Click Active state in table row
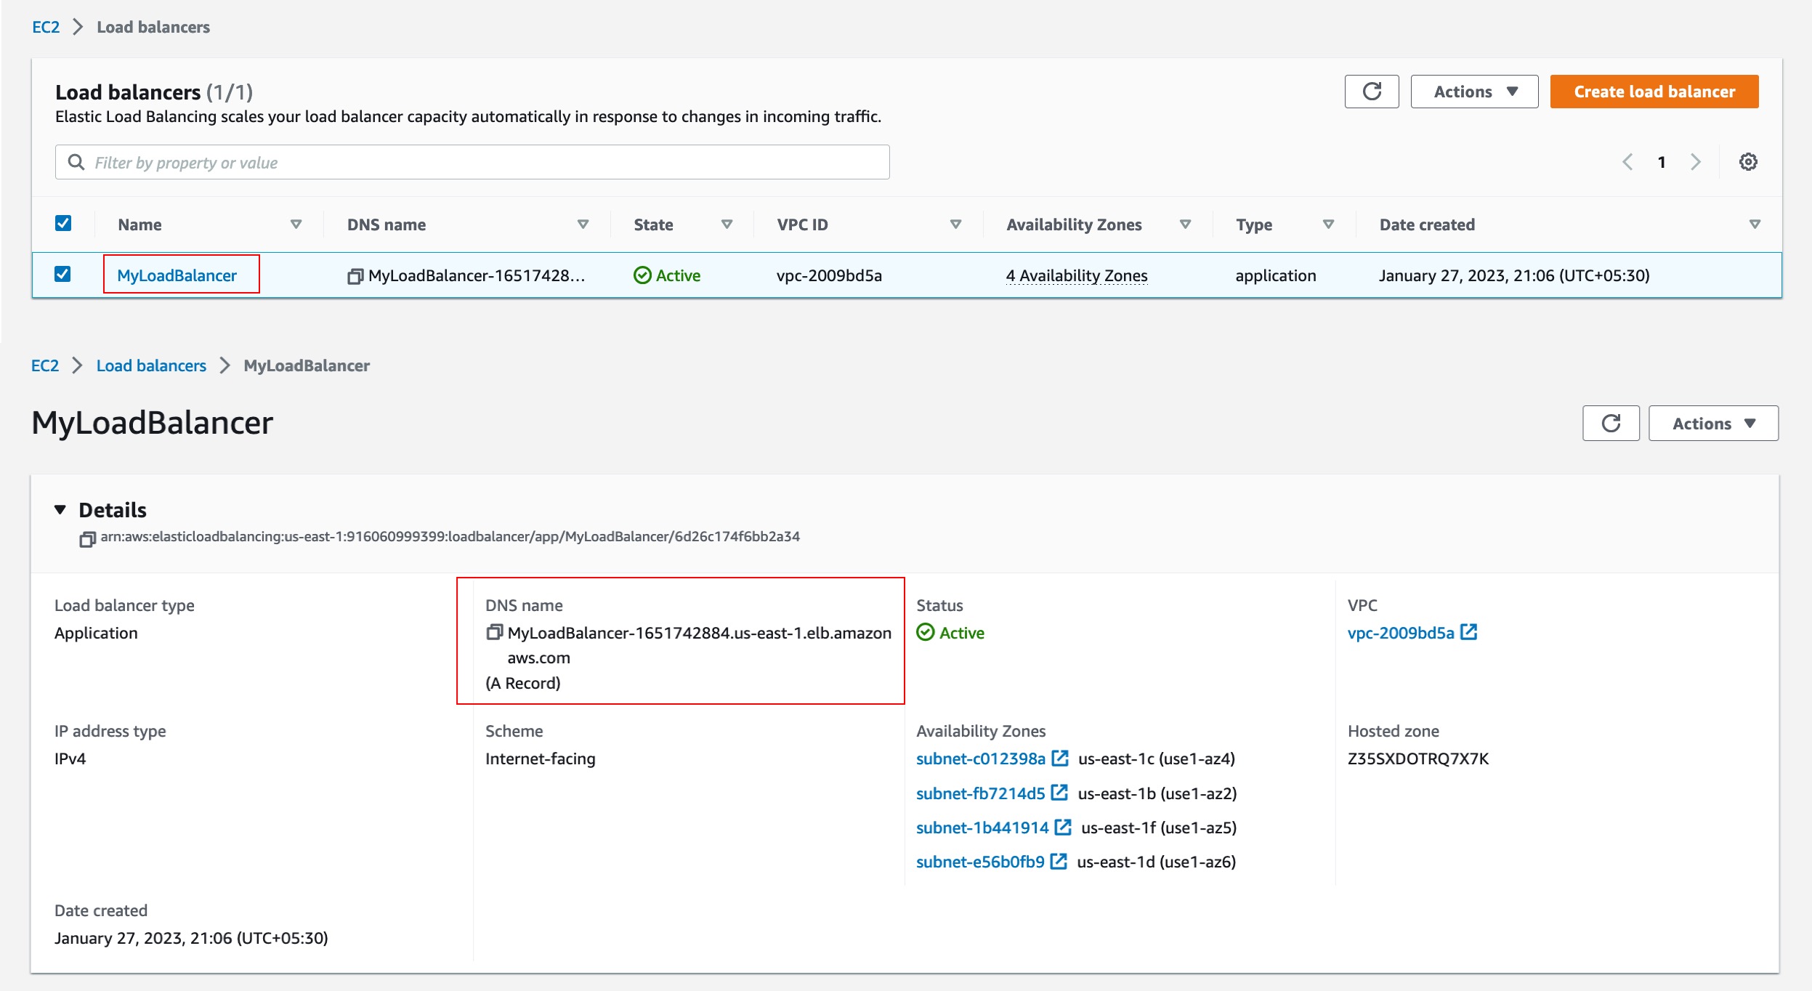1812x991 pixels. 667,275
